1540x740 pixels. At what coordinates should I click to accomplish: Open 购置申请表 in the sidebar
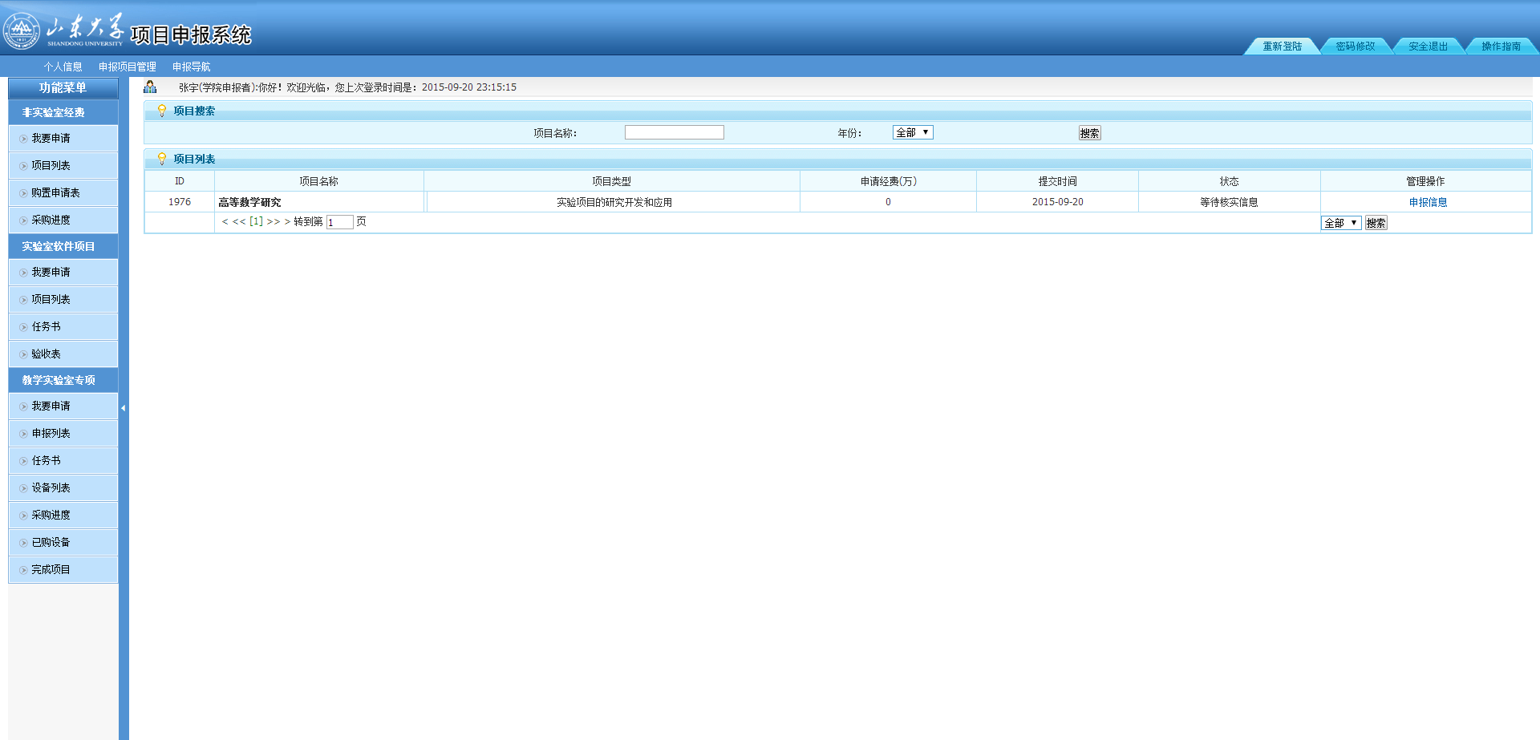click(63, 192)
